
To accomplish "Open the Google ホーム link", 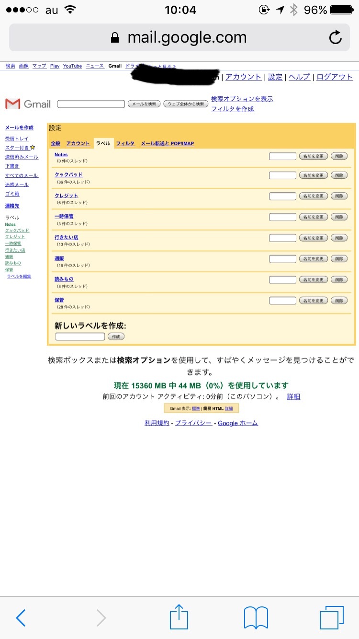I will tap(238, 423).
